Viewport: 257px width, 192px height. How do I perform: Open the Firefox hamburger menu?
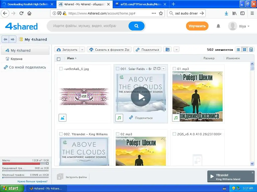tap(252, 13)
